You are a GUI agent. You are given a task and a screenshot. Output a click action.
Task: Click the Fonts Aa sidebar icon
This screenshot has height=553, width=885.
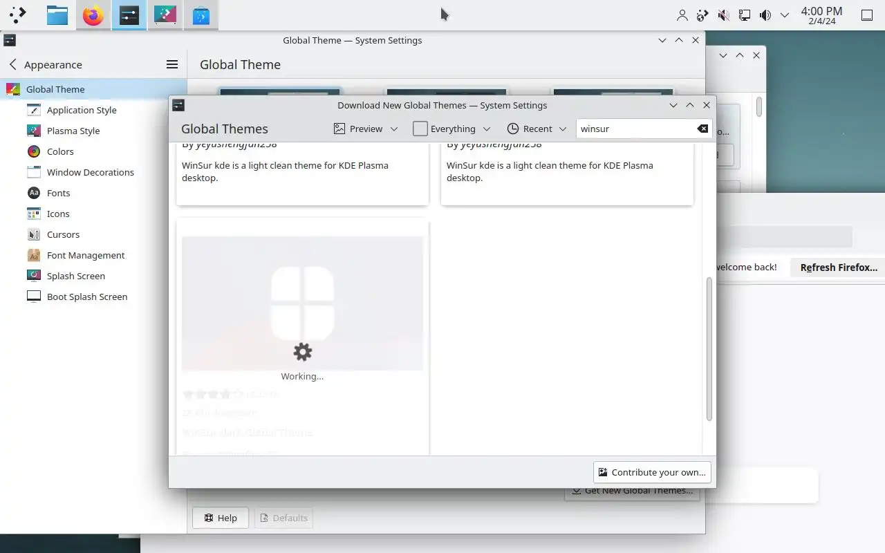tap(34, 193)
